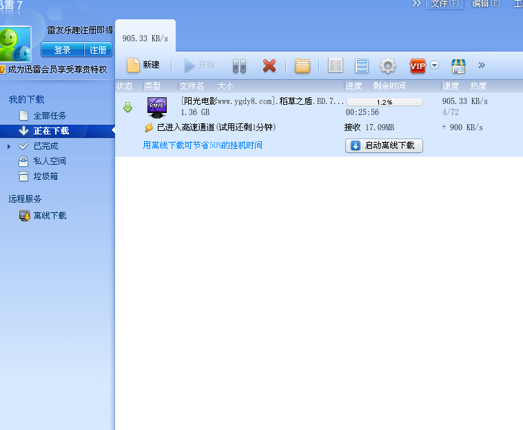Expand the menu bar overflow chevron before 文件
Screen dimensions: 523x430
(417, 3)
